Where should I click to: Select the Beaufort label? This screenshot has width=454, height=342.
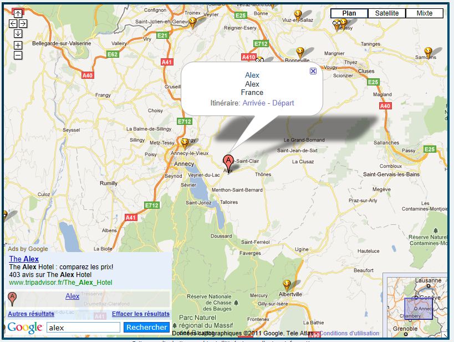(x=364, y=270)
